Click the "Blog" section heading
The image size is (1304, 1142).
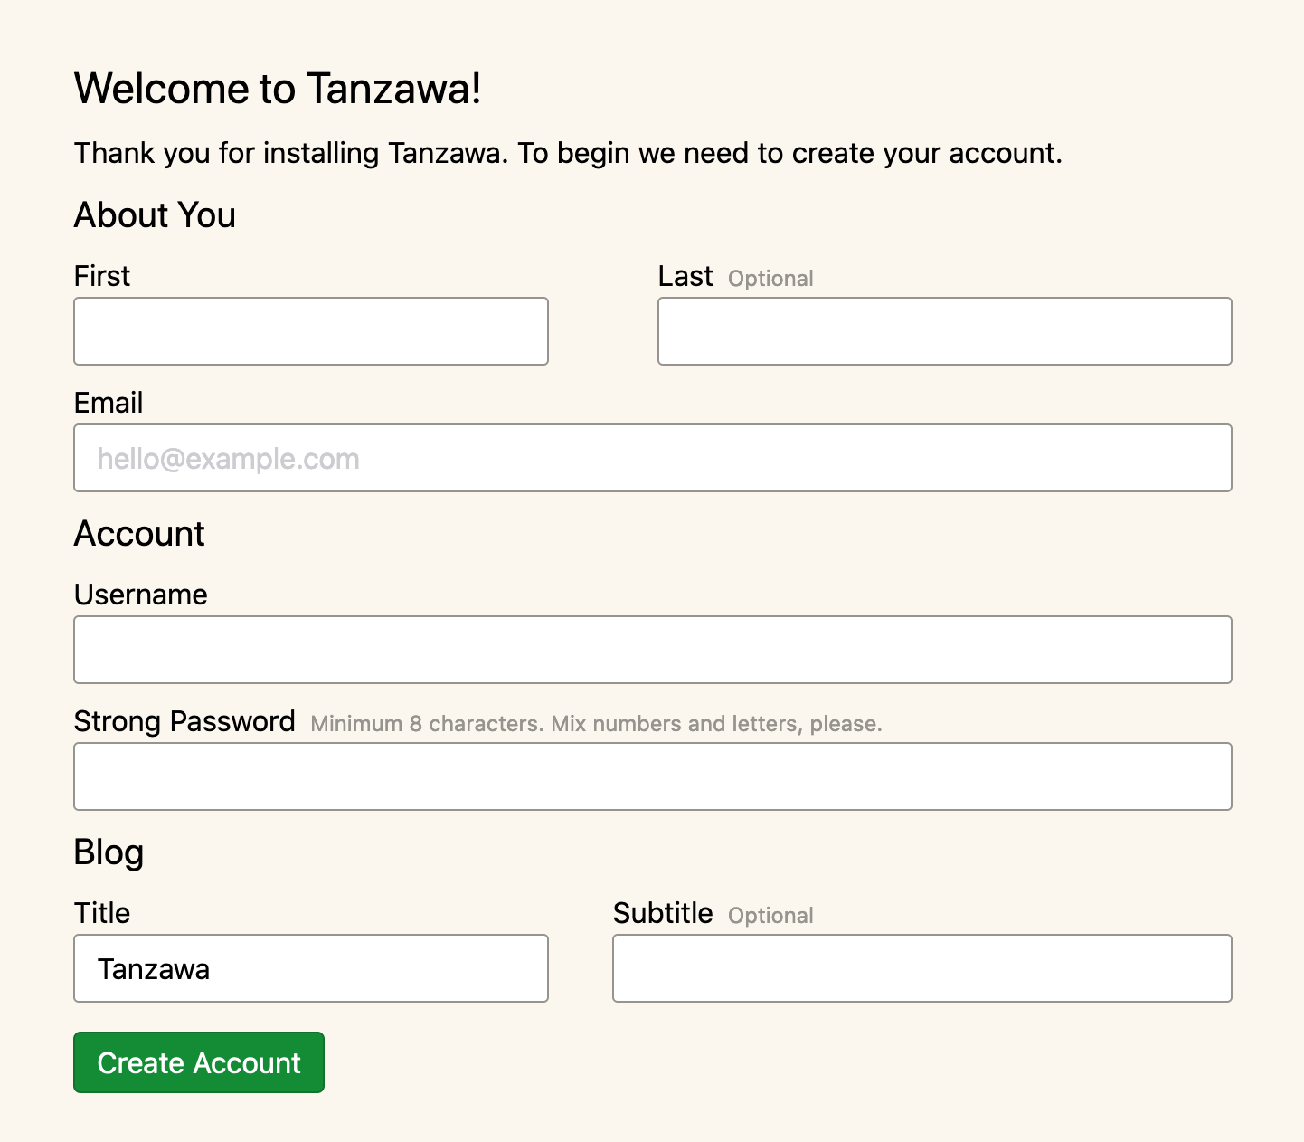point(109,852)
